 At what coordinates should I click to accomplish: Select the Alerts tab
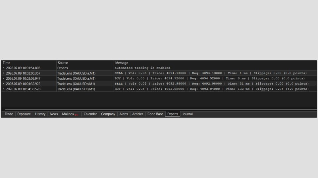[x=124, y=114]
